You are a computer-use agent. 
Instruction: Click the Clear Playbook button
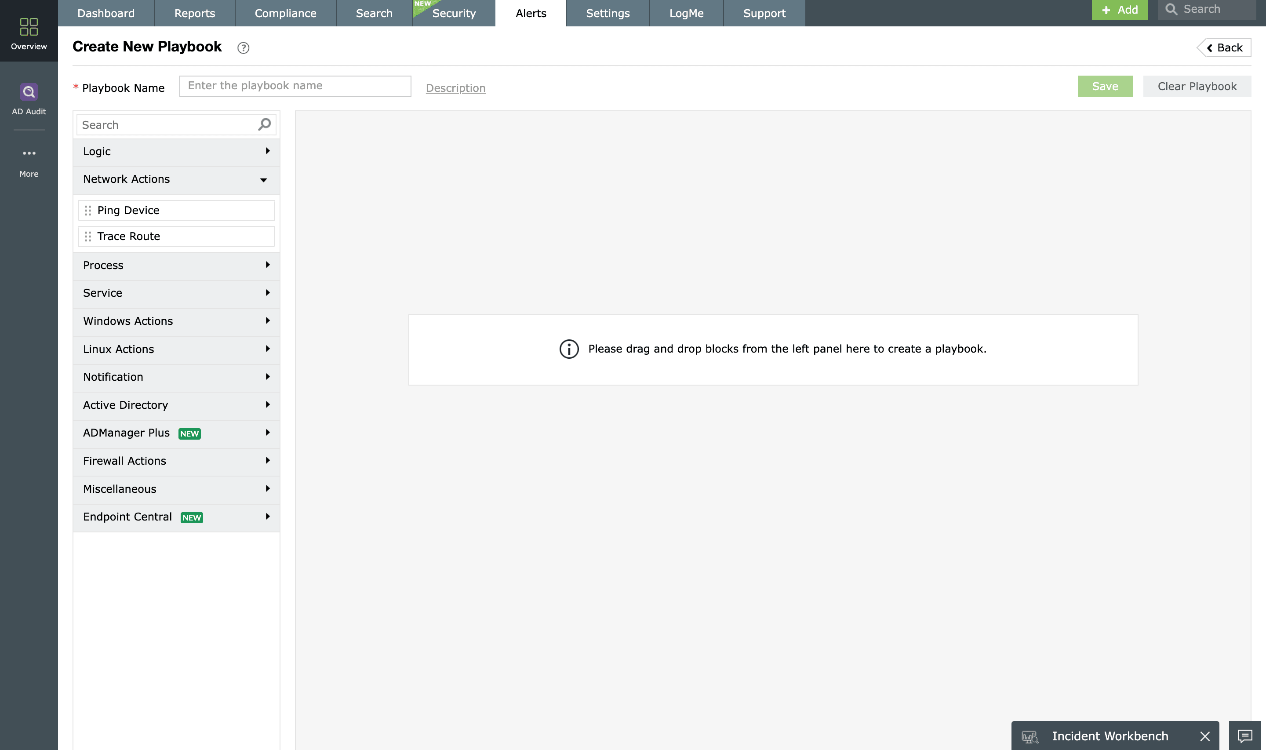pyautogui.click(x=1196, y=87)
